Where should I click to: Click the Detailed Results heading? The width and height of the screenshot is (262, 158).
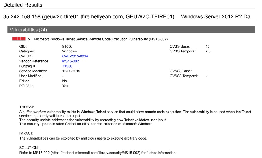[x=23, y=5]
